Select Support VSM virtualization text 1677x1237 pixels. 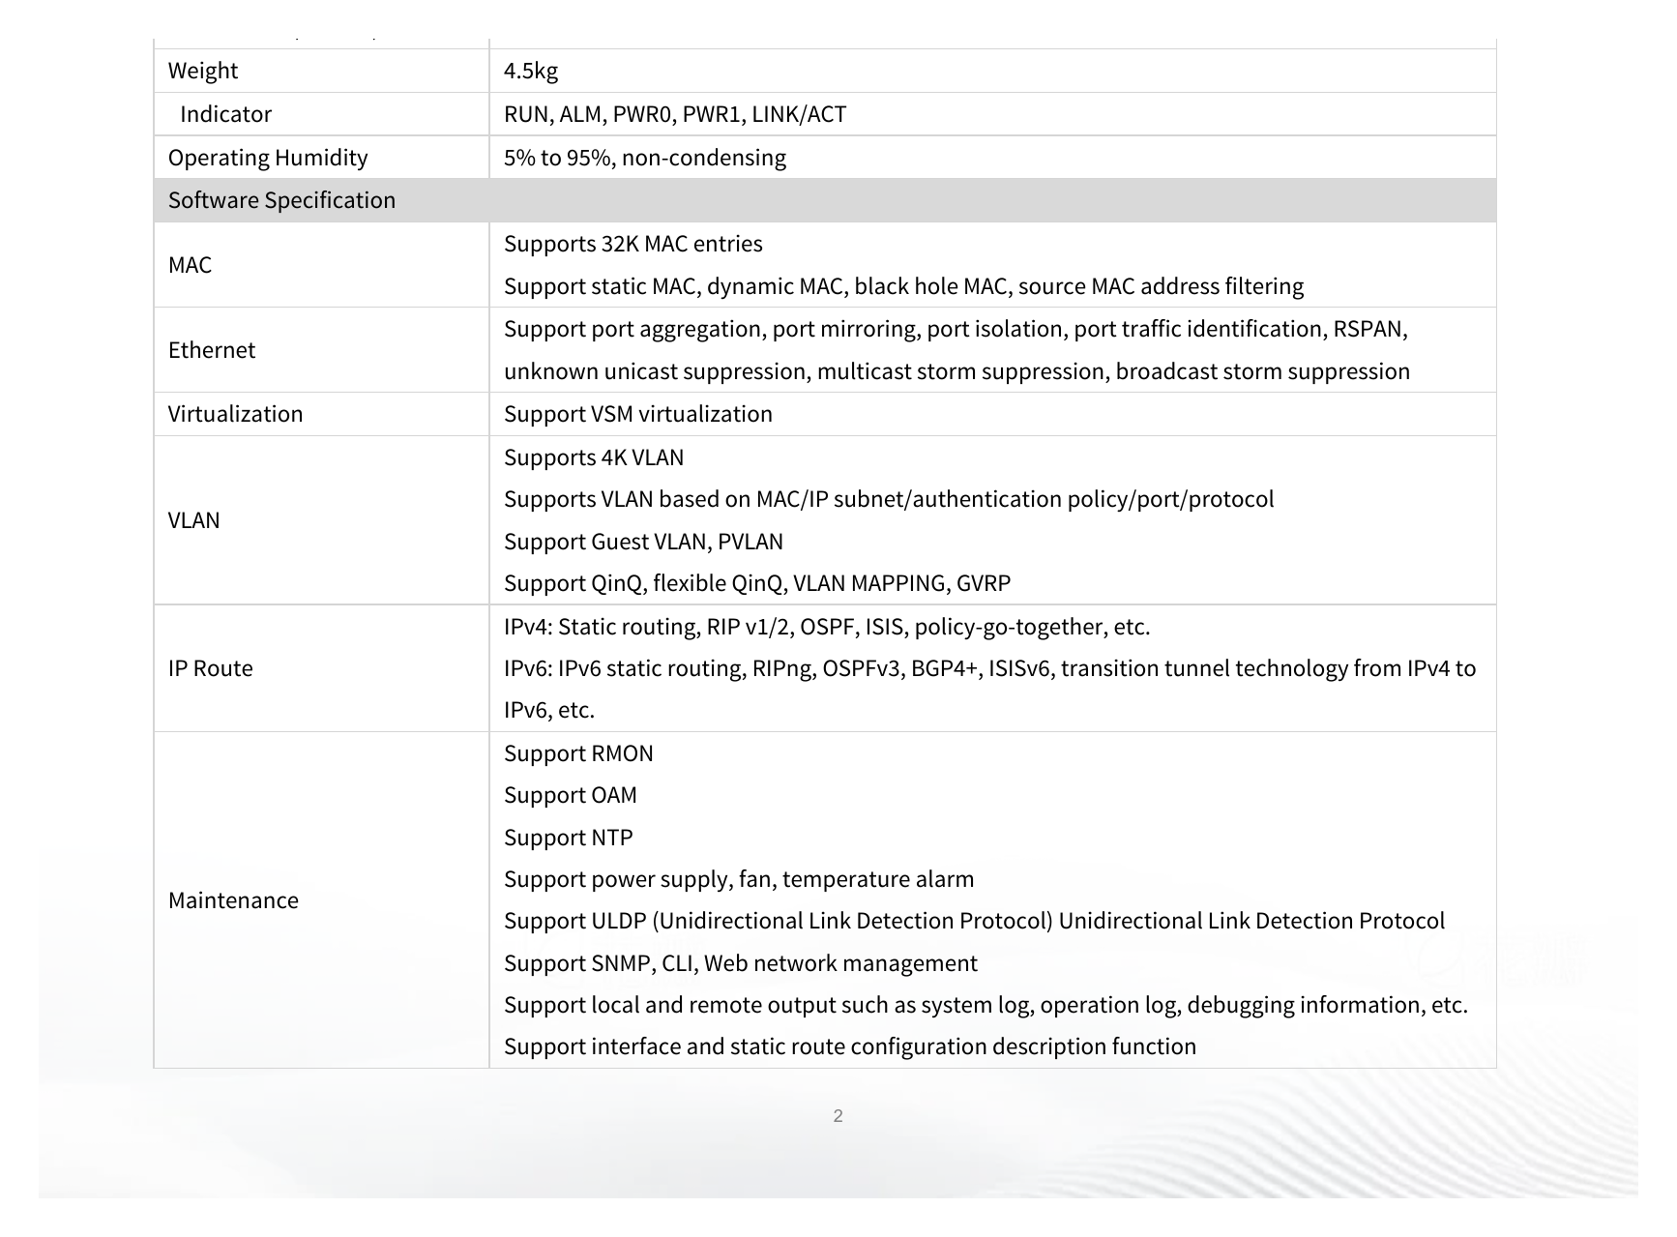[638, 414]
